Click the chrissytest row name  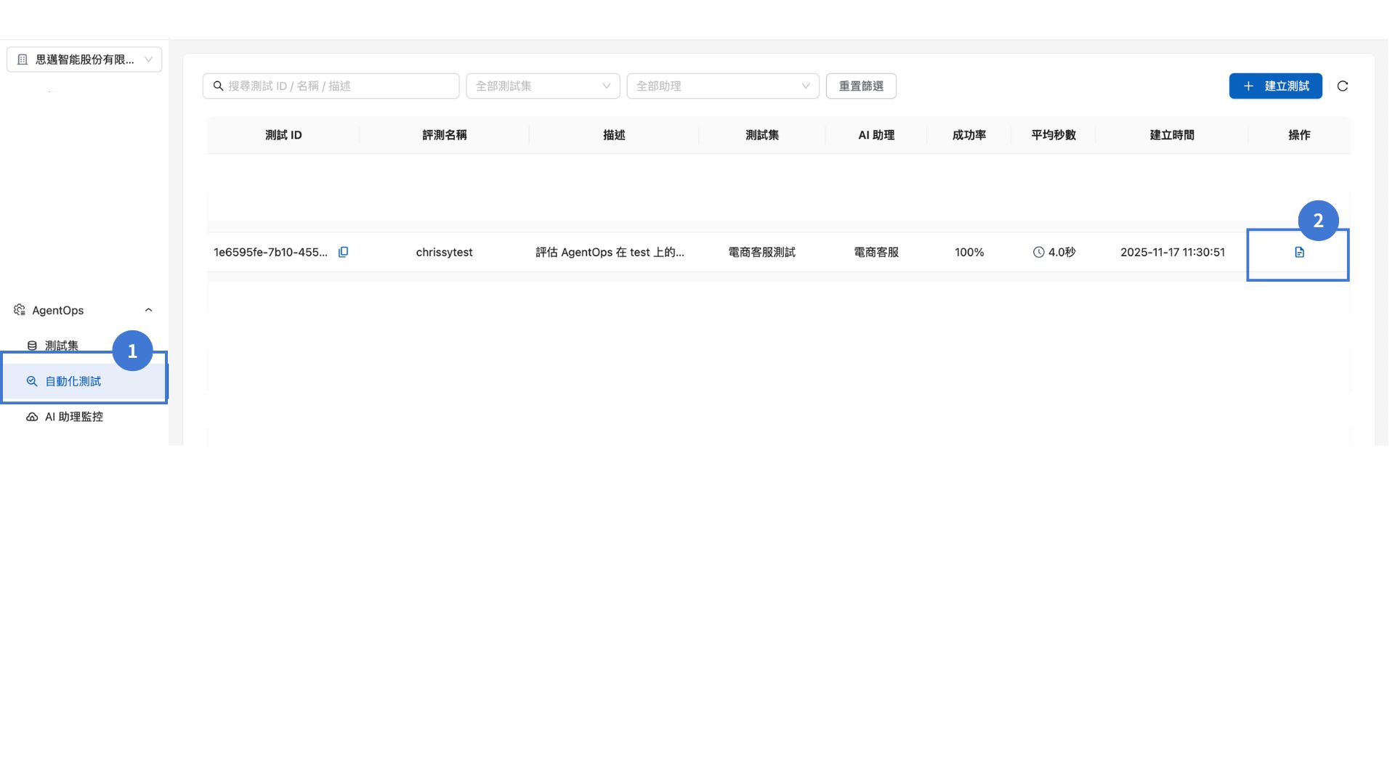[444, 252]
